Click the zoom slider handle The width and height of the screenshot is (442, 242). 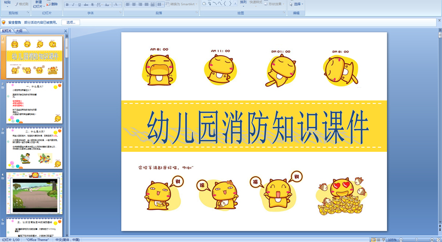417,240
